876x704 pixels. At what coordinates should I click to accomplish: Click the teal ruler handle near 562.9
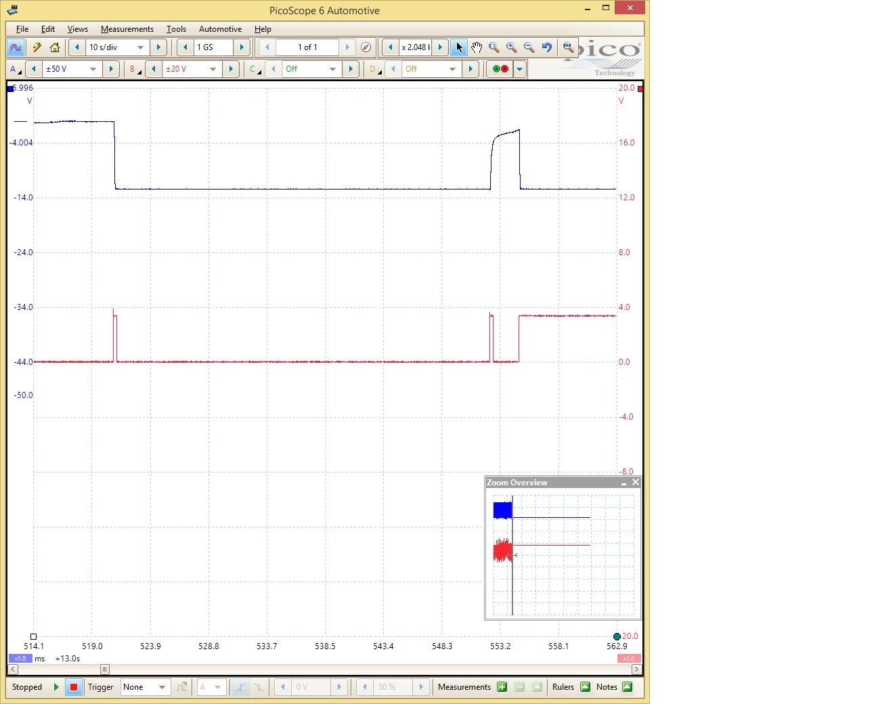[x=617, y=636]
